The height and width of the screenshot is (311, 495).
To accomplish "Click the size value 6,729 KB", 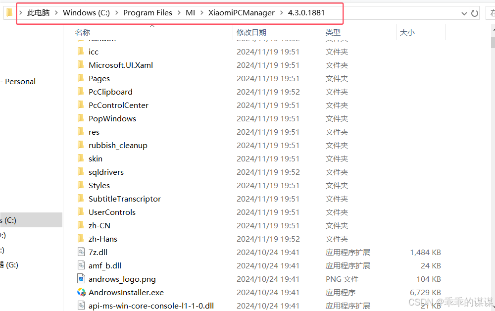I will coord(425,292).
